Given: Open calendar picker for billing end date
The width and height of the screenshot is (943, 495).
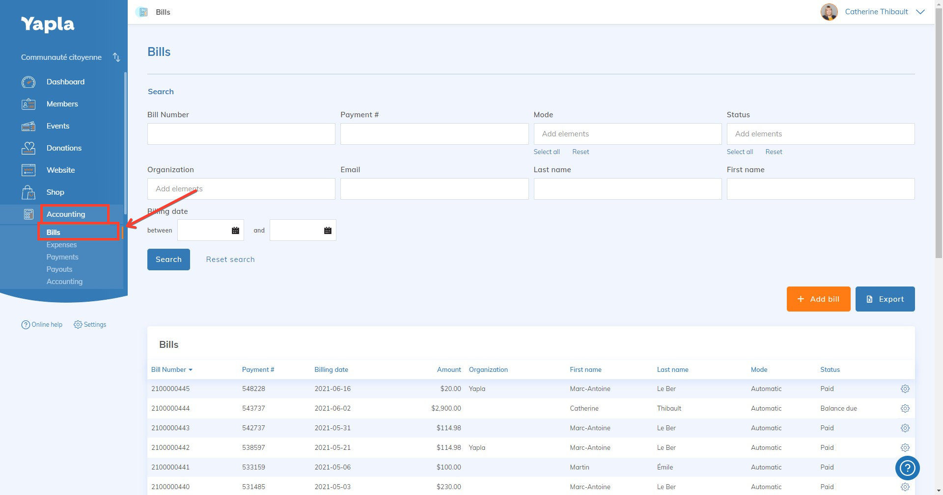Looking at the screenshot, I should [x=328, y=231].
